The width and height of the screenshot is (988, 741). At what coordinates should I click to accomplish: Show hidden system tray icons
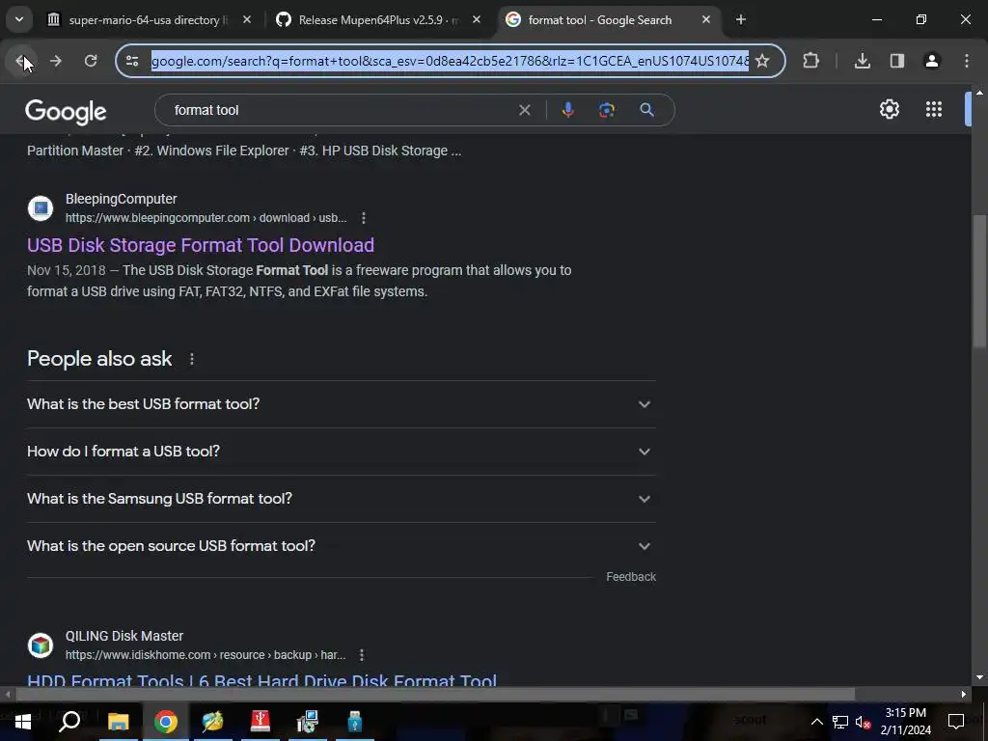click(816, 722)
